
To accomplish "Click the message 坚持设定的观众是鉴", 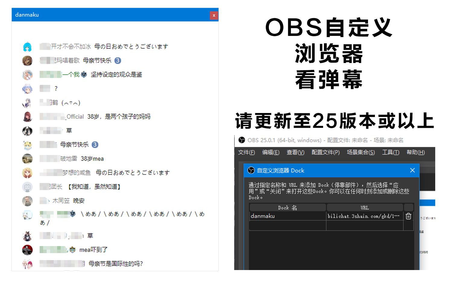I will pyautogui.click(x=116, y=74).
